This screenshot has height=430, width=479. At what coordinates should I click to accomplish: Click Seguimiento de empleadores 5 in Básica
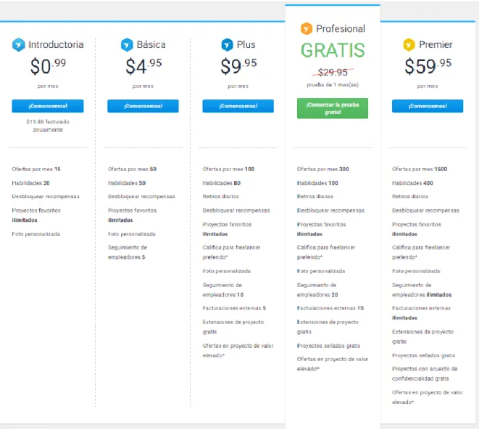(128, 252)
